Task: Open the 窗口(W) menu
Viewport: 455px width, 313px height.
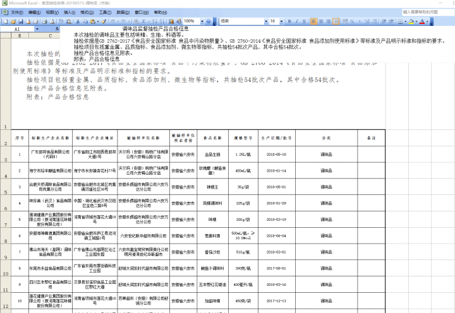Action: 142,12
